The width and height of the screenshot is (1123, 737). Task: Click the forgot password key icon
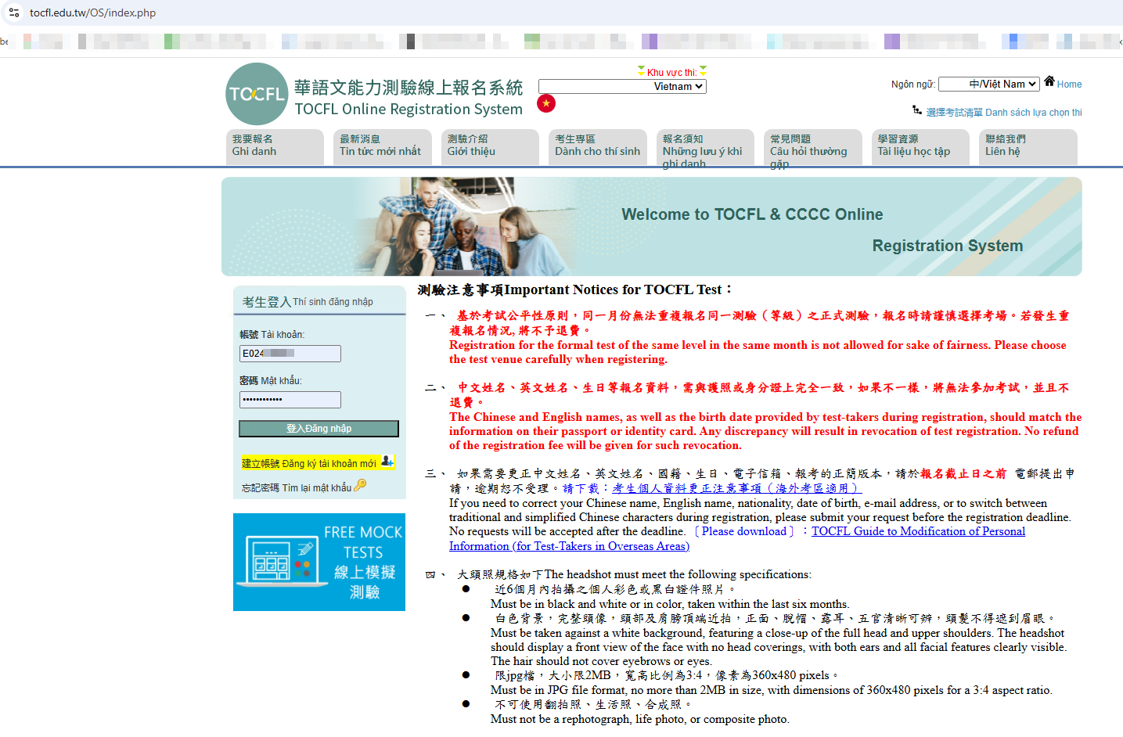coord(360,486)
